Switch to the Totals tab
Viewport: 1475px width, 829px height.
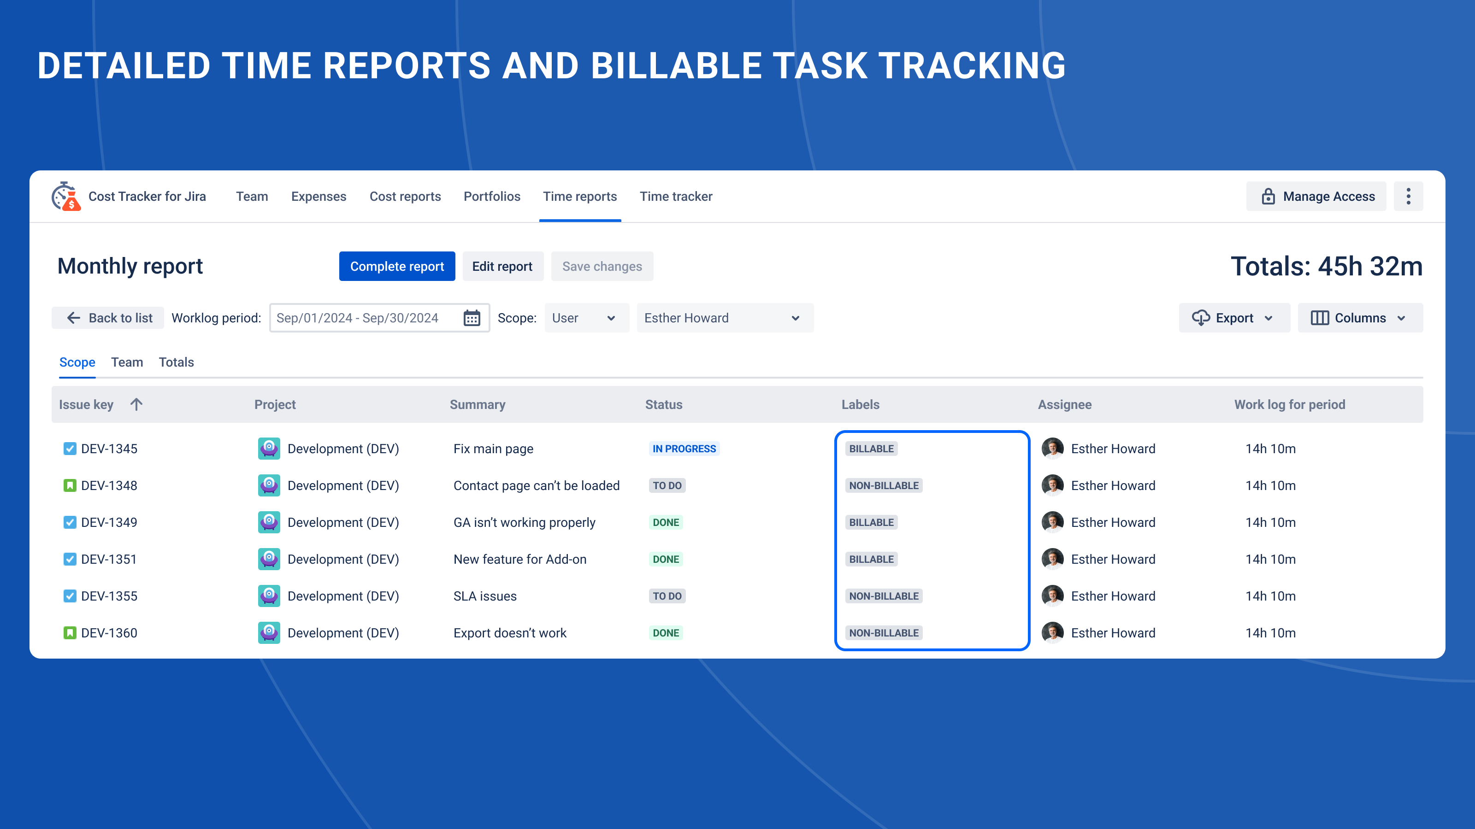177,362
